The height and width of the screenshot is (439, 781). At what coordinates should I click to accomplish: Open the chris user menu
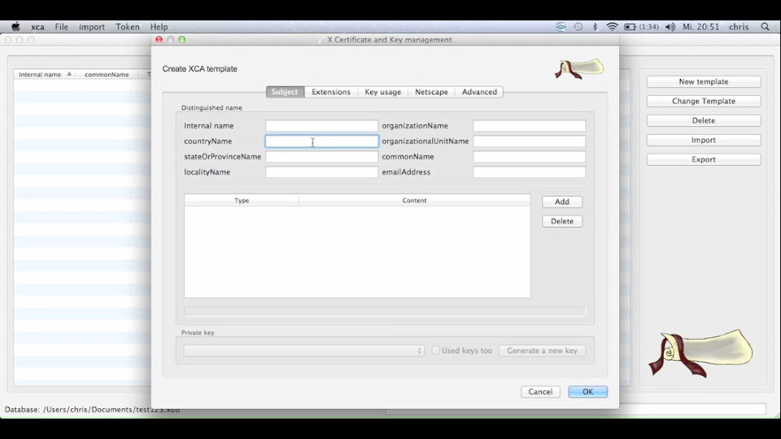point(739,27)
